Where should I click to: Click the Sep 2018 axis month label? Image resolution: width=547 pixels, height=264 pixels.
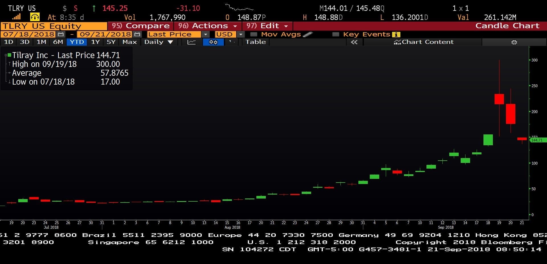pyautogui.click(x=446, y=227)
